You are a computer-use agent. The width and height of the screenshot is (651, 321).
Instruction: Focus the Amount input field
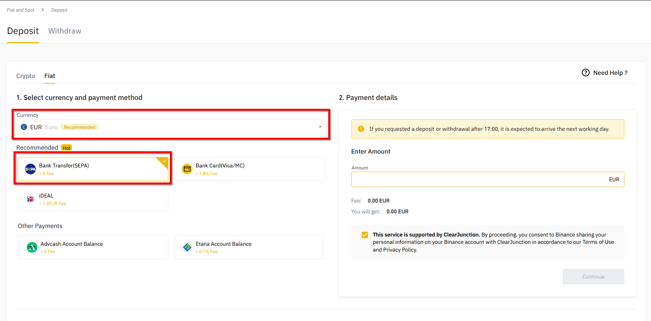point(488,179)
